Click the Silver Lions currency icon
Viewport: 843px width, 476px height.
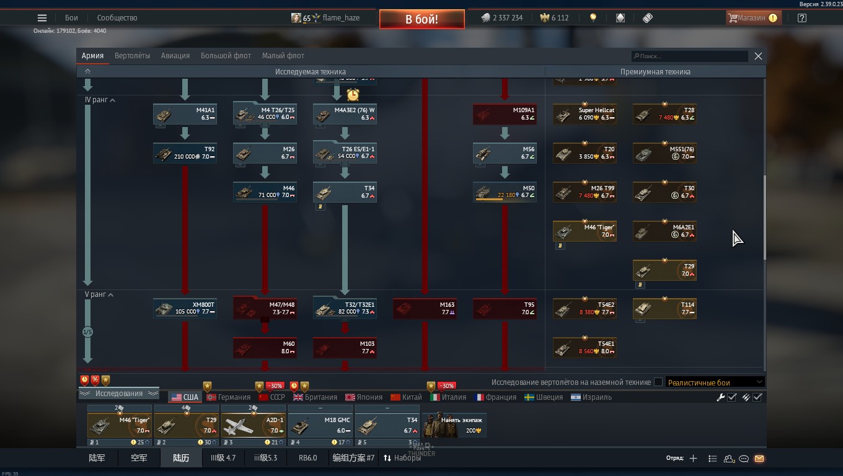[x=486, y=18]
